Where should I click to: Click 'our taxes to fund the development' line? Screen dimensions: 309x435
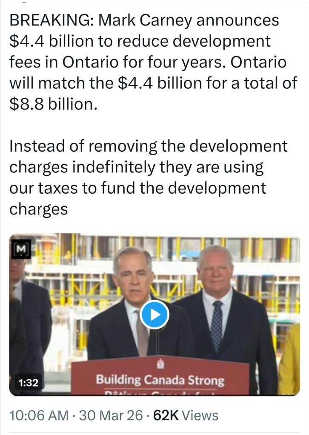[x=138, y=188]
